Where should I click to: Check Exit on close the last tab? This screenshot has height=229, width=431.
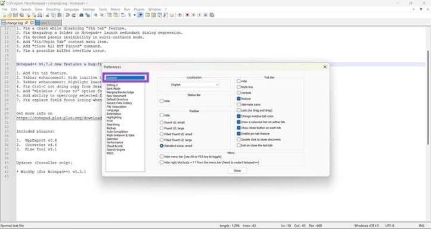click(x=238, y=145)
